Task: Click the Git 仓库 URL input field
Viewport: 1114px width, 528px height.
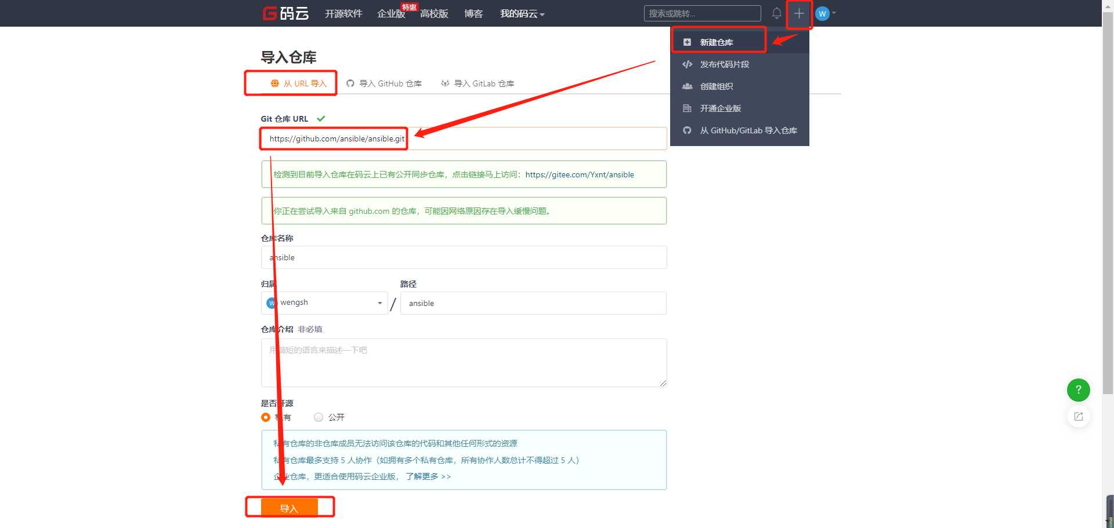Action: (x=464, y=139)
